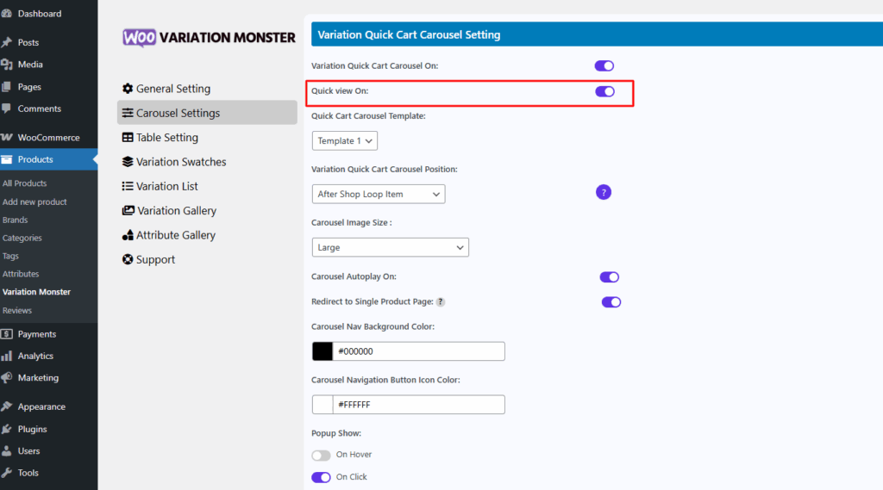Open WooCommerce in the admin sidebar
The height and width of the screenshot is (490, 883).
point(48,137)
